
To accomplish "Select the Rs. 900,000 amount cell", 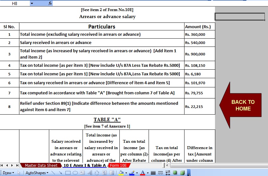I will click(200, 54).
